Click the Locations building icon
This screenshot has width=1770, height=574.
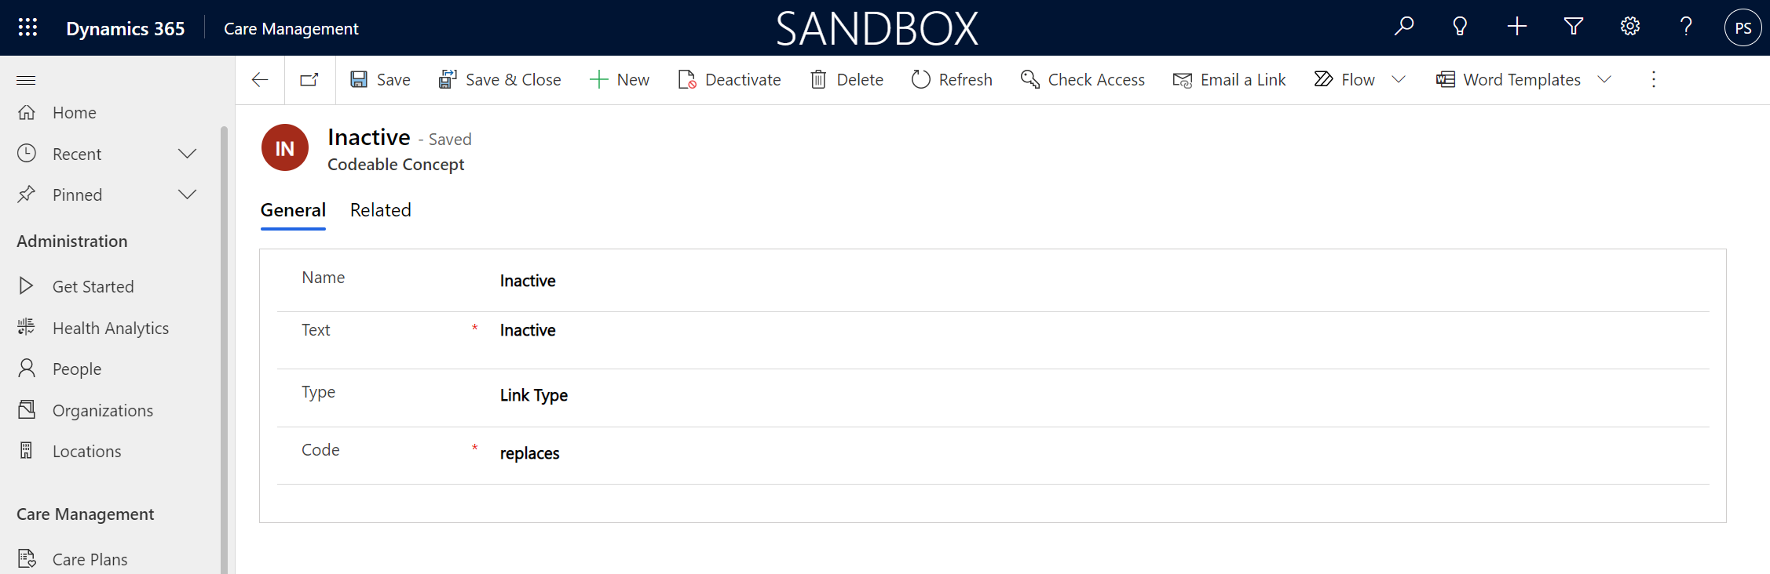point(27,450)
